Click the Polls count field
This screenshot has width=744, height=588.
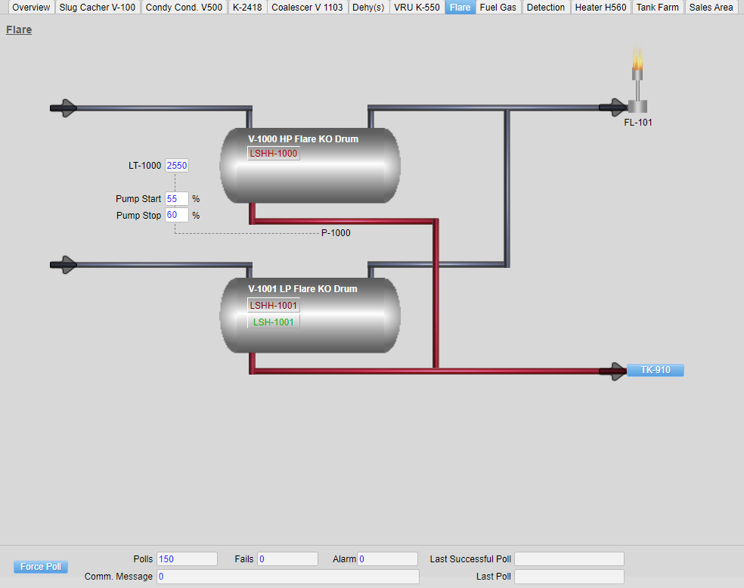click(187, 559)
